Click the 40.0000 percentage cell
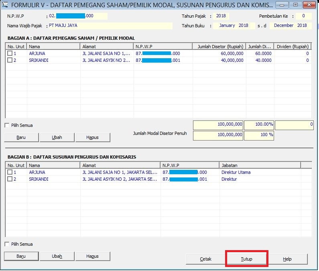The image size is (319, 271). pos(264,61)
